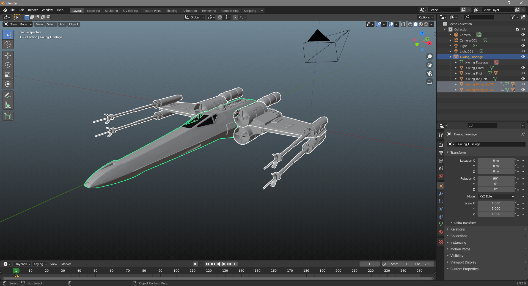Collapse the Transform panel

coord(448,152)
